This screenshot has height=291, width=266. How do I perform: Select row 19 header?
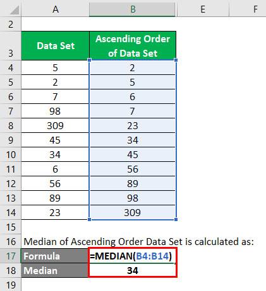pyautogui.click(x=11, y=285)
